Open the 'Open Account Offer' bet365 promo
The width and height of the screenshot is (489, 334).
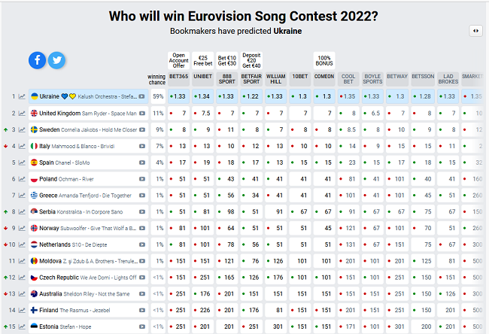coord(179,59)
